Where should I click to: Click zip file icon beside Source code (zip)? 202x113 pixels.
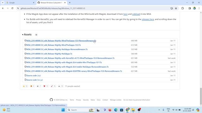click(25, 75)
